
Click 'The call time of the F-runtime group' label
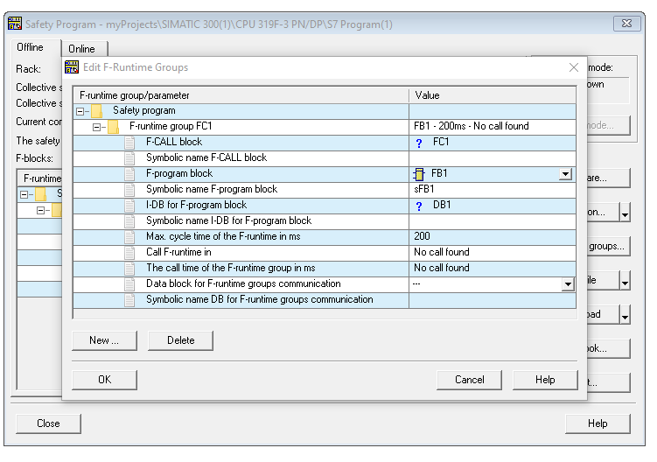point(231,268)
